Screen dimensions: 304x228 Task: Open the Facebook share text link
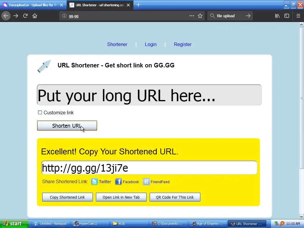(131, 182)
